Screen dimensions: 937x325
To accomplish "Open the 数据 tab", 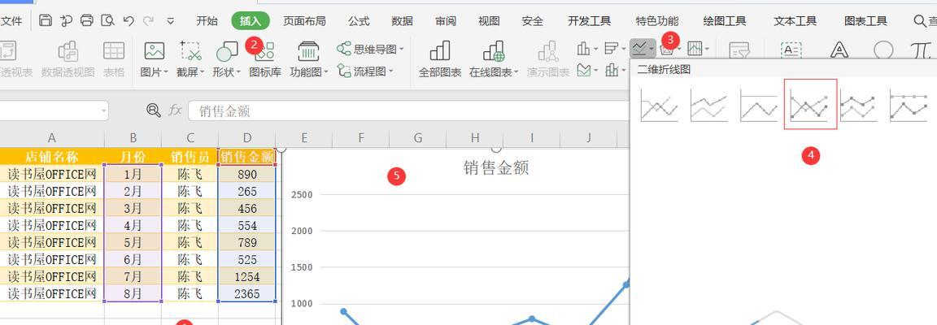I will tap(402, 21).
